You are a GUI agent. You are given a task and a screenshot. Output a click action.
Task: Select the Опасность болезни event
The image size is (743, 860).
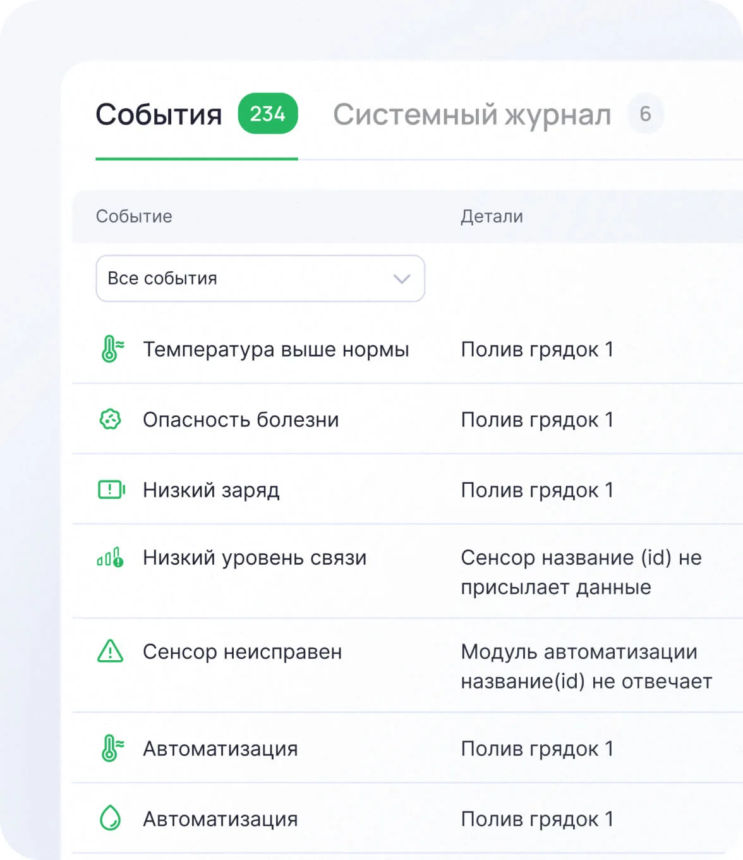click(241, 420)
